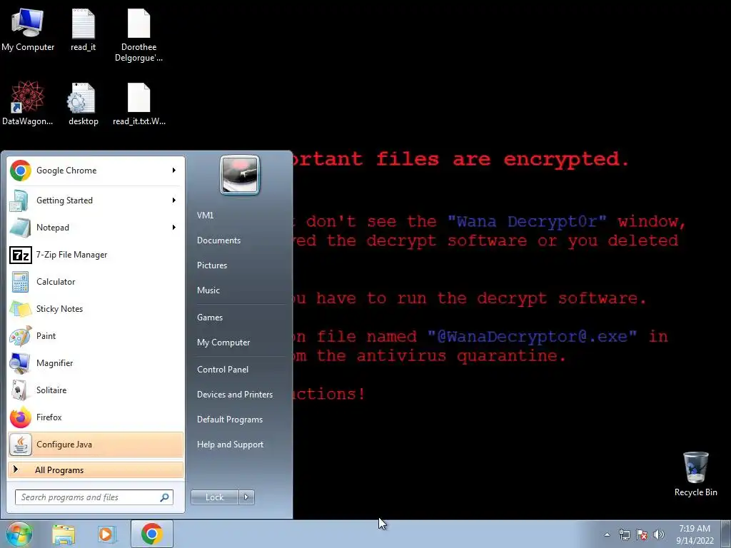Show hidden tray icons arrow
Image resolution: width=731 pixels, height=548 pixels.
pos(607,534)
